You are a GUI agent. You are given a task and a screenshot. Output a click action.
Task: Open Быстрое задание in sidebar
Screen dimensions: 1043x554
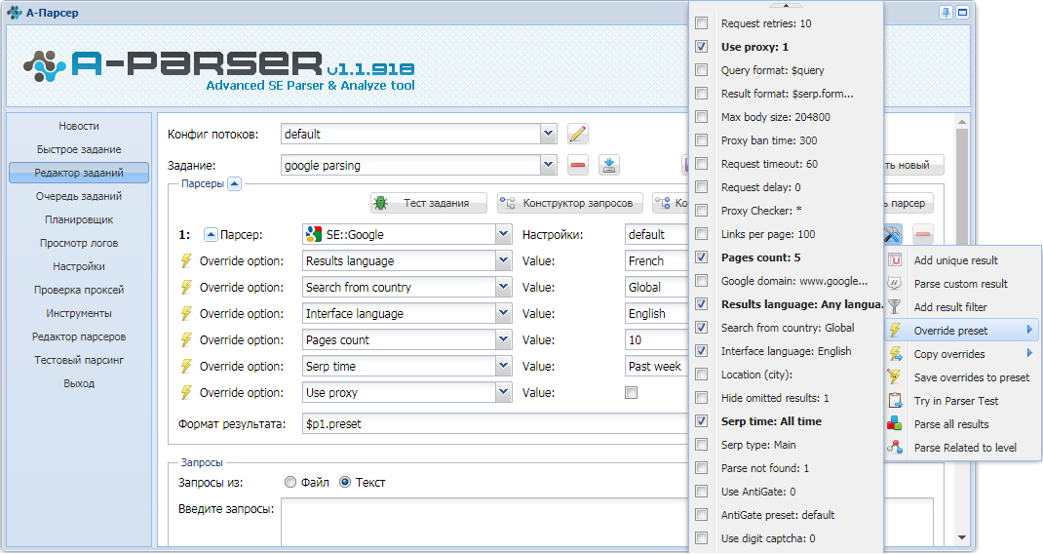(x=79, y=149)
